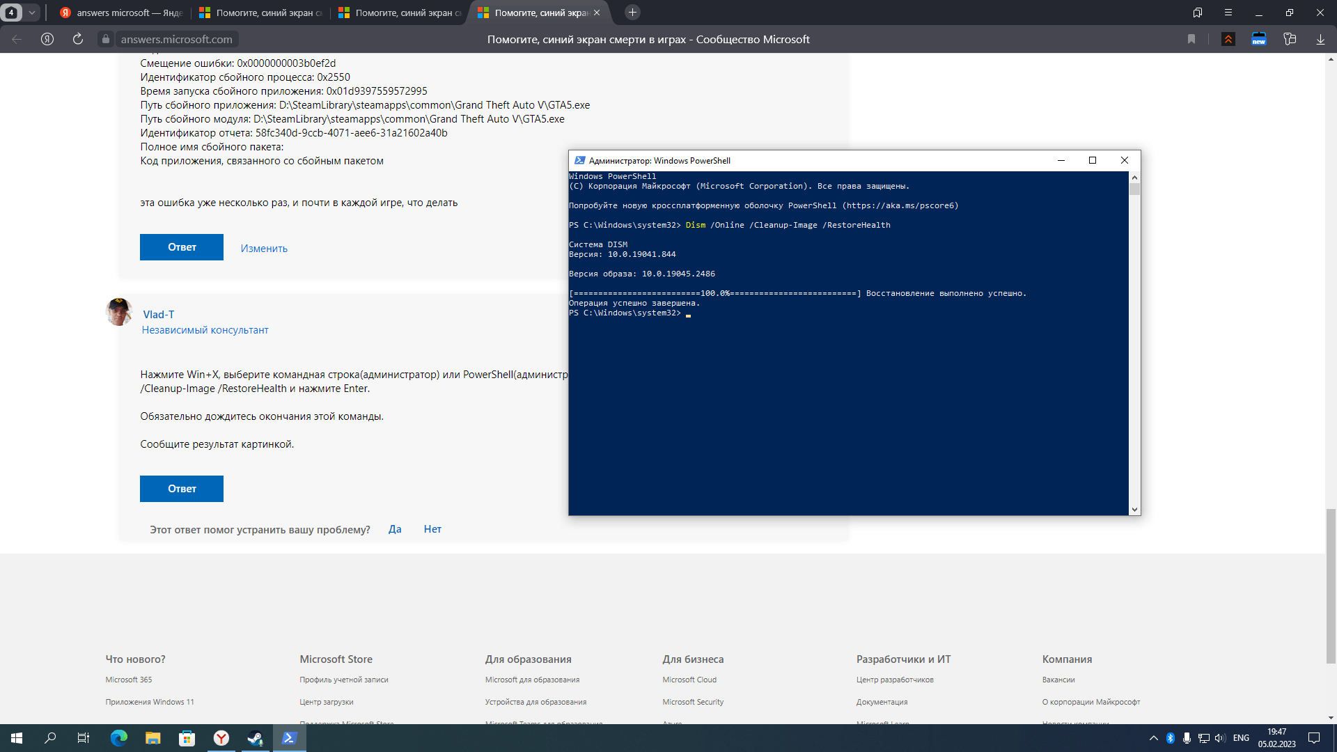Close the active browser tab

pyautogui.click(x=597, y=13)
